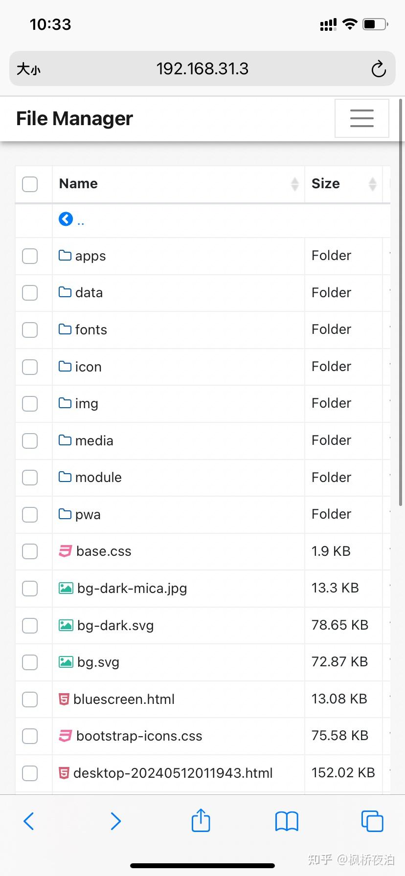The image size is (405, 876).
Task: Click the sort arrows on the Name column
Action: click(294, 184)
